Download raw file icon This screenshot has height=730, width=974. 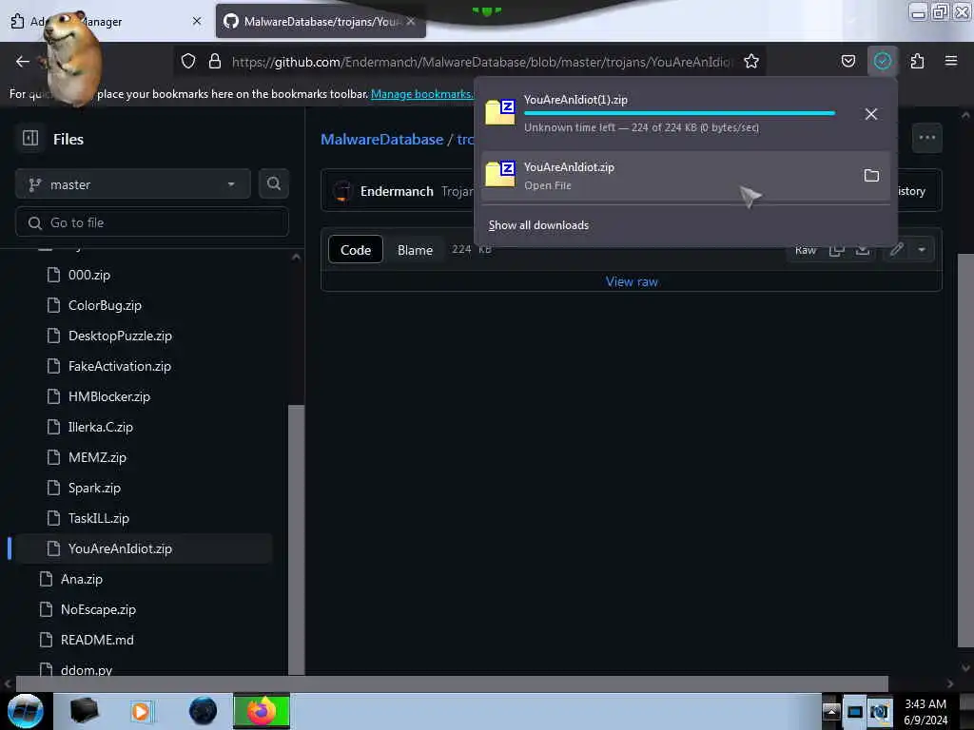point(862,250)
